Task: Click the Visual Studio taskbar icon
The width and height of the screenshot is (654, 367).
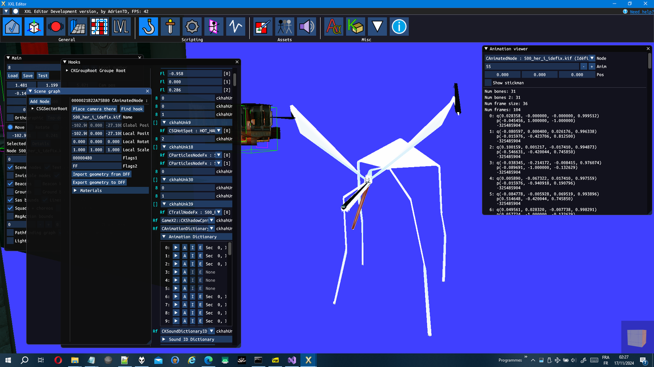Action: click(x=292, y=360)
